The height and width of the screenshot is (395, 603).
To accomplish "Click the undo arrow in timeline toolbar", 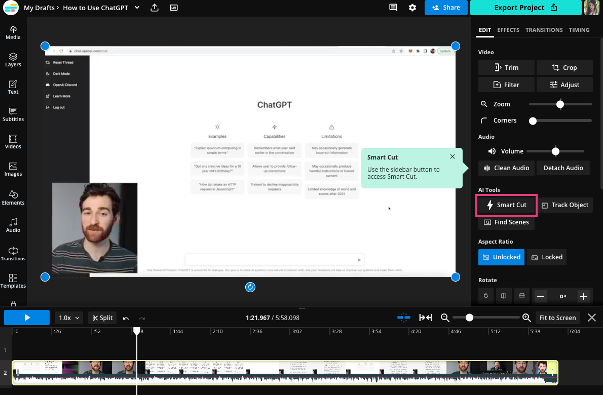I will click(126, 318).
